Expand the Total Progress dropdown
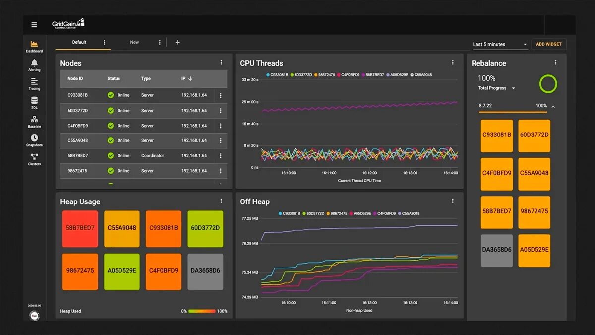Viewport: 595px width, 335px height. [497, 88]
